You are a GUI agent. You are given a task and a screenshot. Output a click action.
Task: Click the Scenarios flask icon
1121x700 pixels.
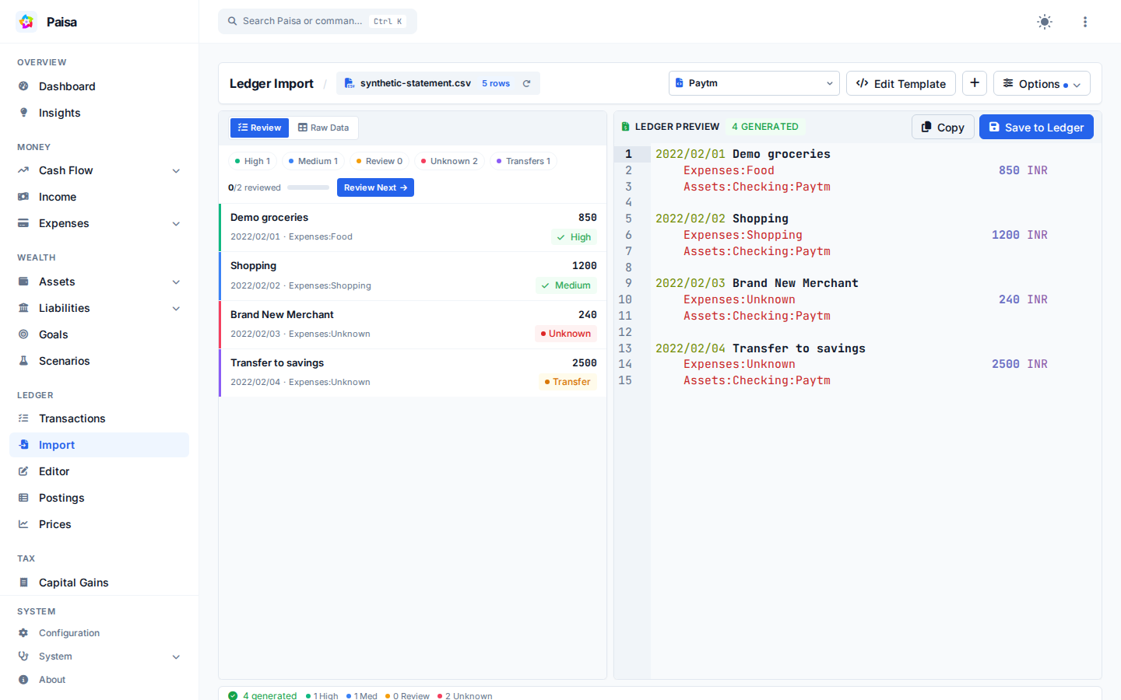[x=23, y=361]
